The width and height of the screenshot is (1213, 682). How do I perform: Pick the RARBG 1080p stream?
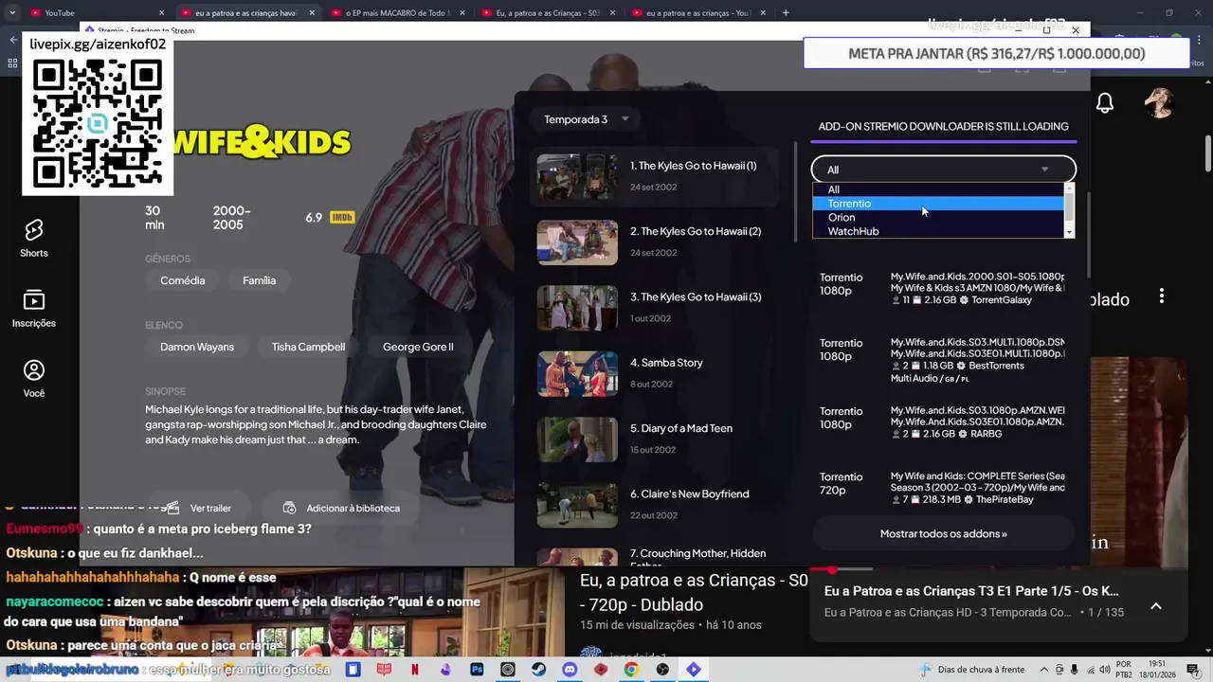944,422
